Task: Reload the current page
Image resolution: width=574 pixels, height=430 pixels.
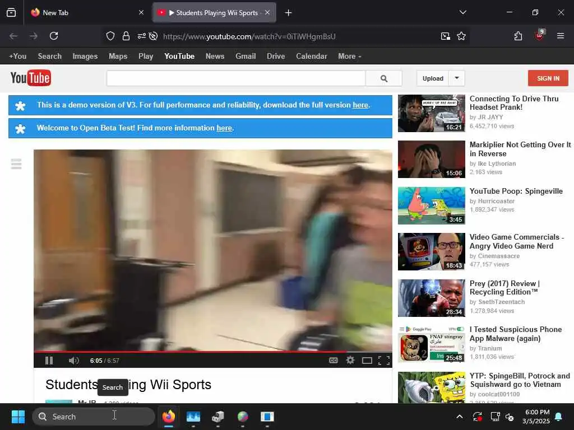Action: point(54,36)
